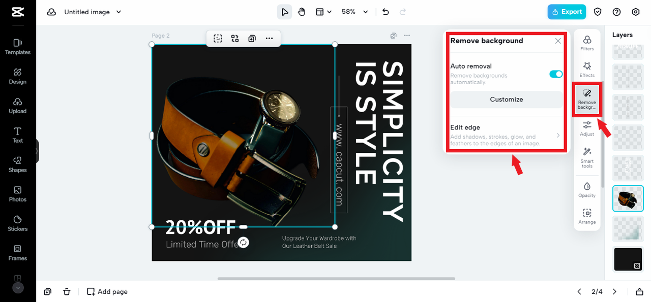The height and width of the screenshot is (302, 651).
Task: Go to the previous page
Action: [x=579, y=291]
